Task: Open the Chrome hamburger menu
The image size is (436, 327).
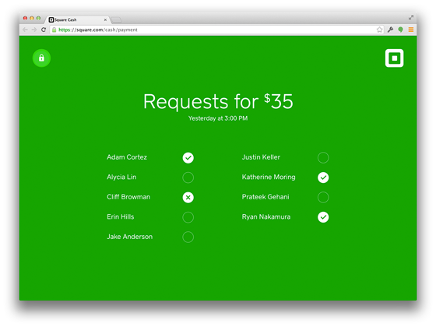Action: tap(411, 30)
